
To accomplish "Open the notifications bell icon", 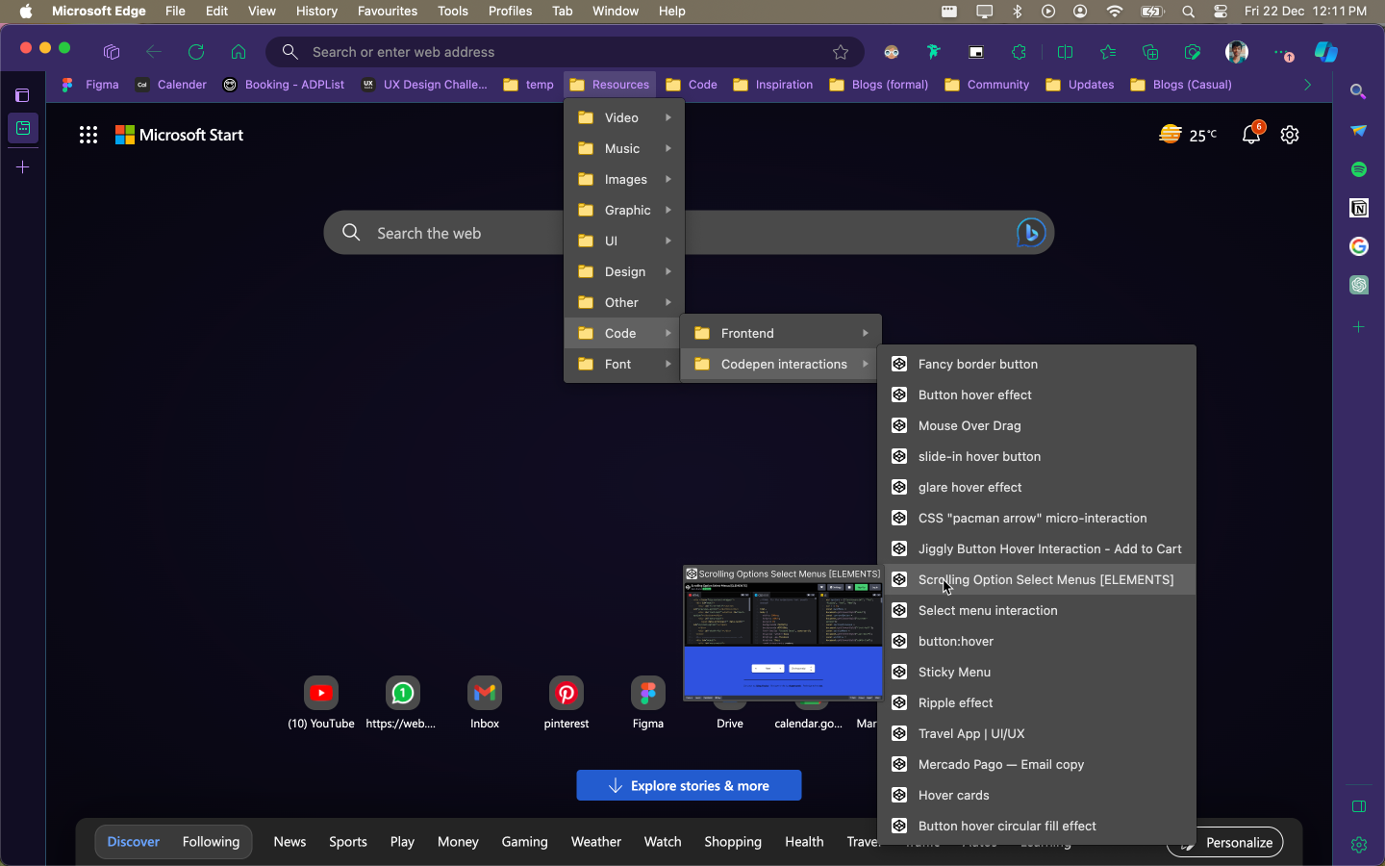I will point(1251,135).
